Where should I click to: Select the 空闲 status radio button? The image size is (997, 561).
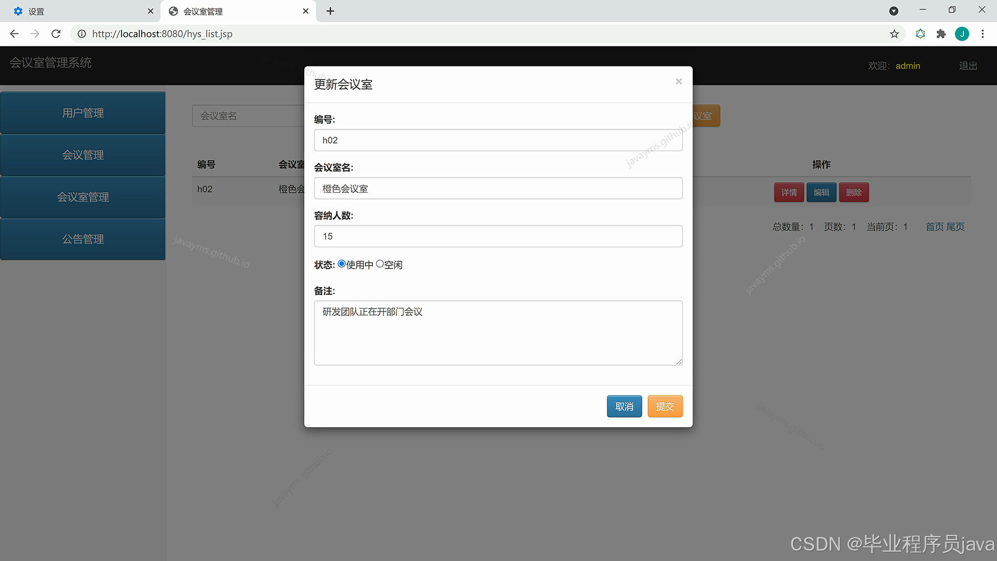[380, 264]
